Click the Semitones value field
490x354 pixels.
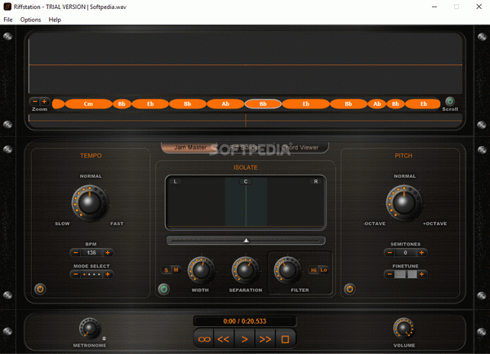pyautogui.click(x=405, y=253)
